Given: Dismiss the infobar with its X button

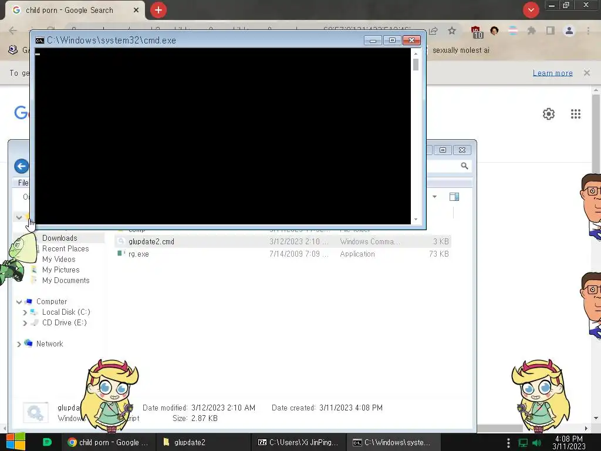Looking at the screenshot, I should 587,73.
